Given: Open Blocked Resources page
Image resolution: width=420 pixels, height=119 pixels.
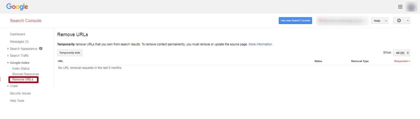Looking at the screenshot, I should pos(26,74).
